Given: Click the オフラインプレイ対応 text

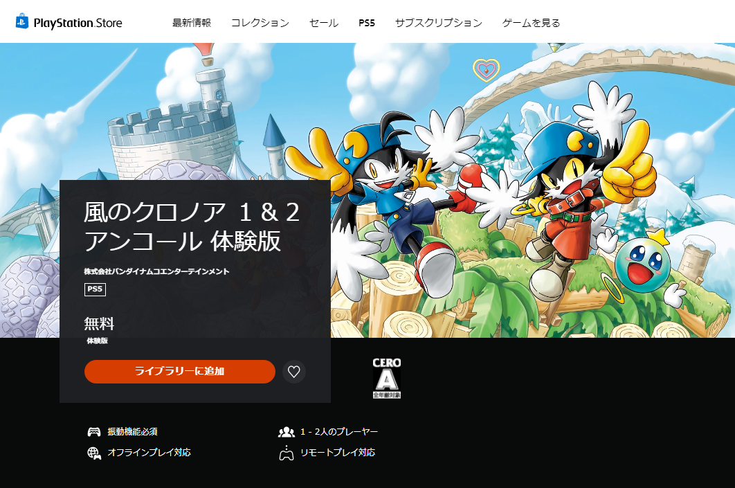Looking at the screenshot, I should [149, 453].
